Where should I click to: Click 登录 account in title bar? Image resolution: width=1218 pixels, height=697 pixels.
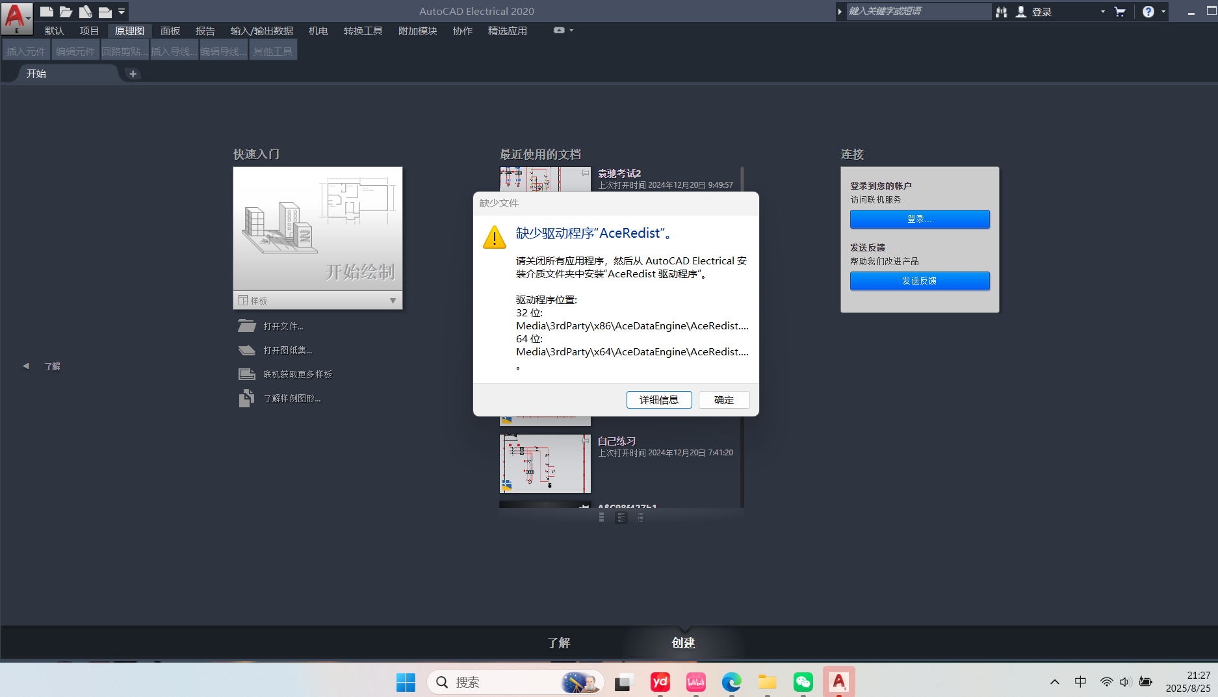point(1034,12)
